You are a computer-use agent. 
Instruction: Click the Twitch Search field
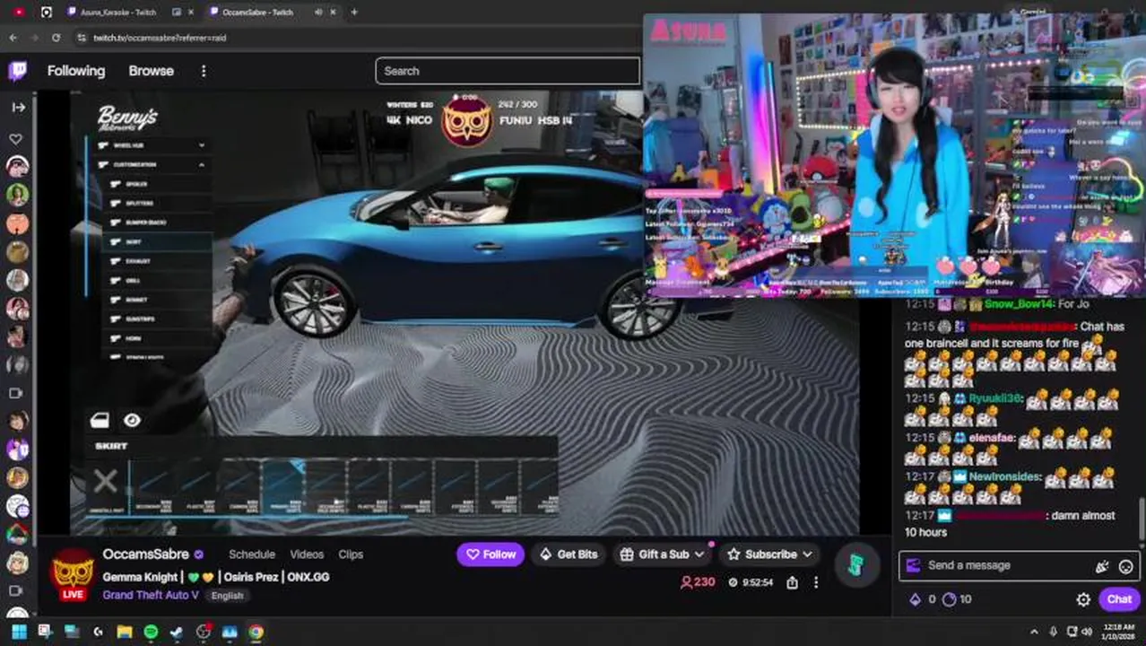click(x=508, y=71)
